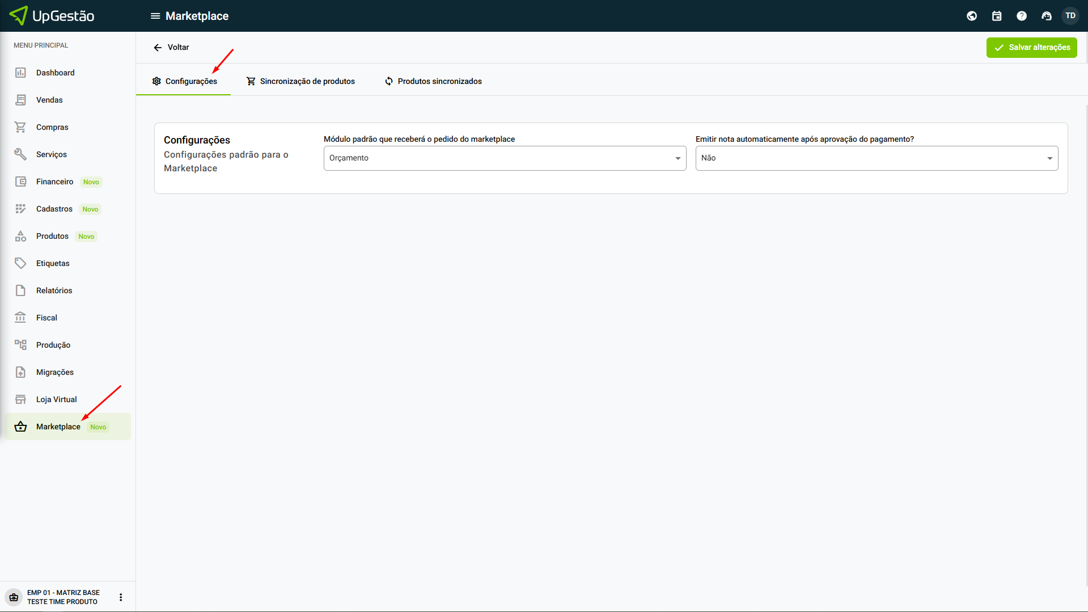This screenshot has height=612, width=1088.
Task: Click the globe icon in top bar
Action: 972,16
